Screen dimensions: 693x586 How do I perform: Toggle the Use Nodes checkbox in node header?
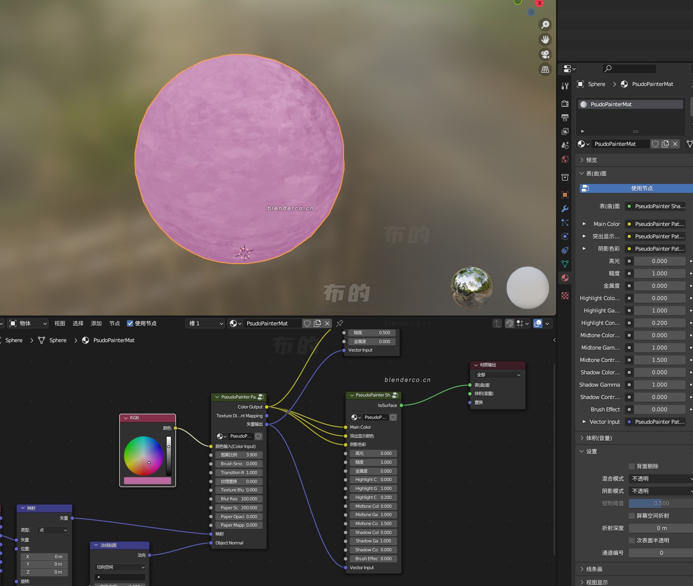[130, 323]
